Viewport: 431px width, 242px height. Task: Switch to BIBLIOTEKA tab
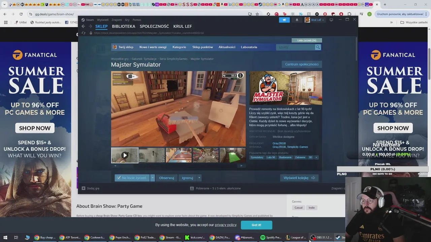click(124, 26)
